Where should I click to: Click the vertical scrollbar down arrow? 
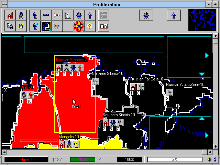pos(216,147)
